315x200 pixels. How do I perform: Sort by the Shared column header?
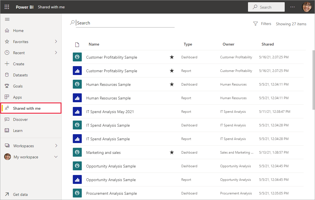(x=267, y=44)
